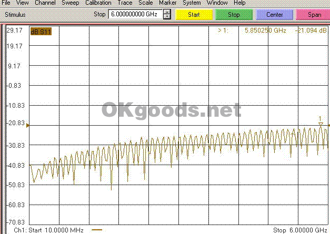
Task: Click the Ch1: Start 10.0000 MHz status text
Action: [x=48, y=230]
